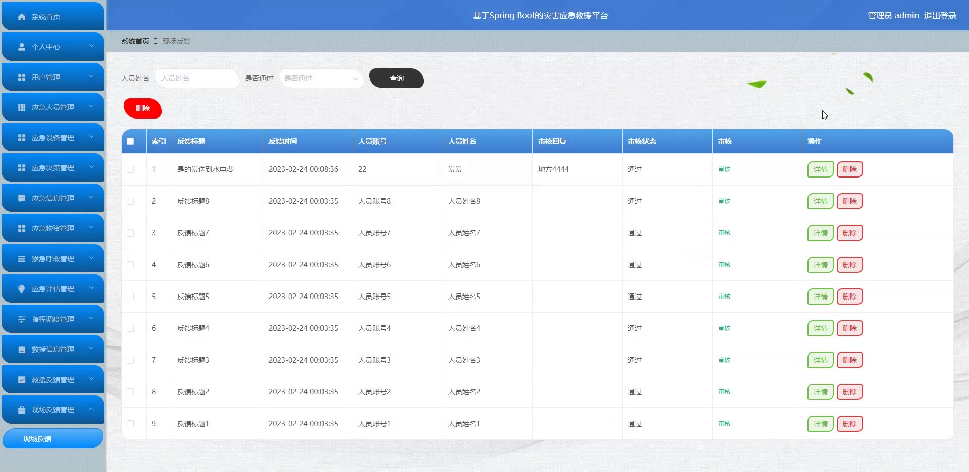969x472 pixels.
Task: Click the table icon for 应急人员管理
Action: coord(22,107)
